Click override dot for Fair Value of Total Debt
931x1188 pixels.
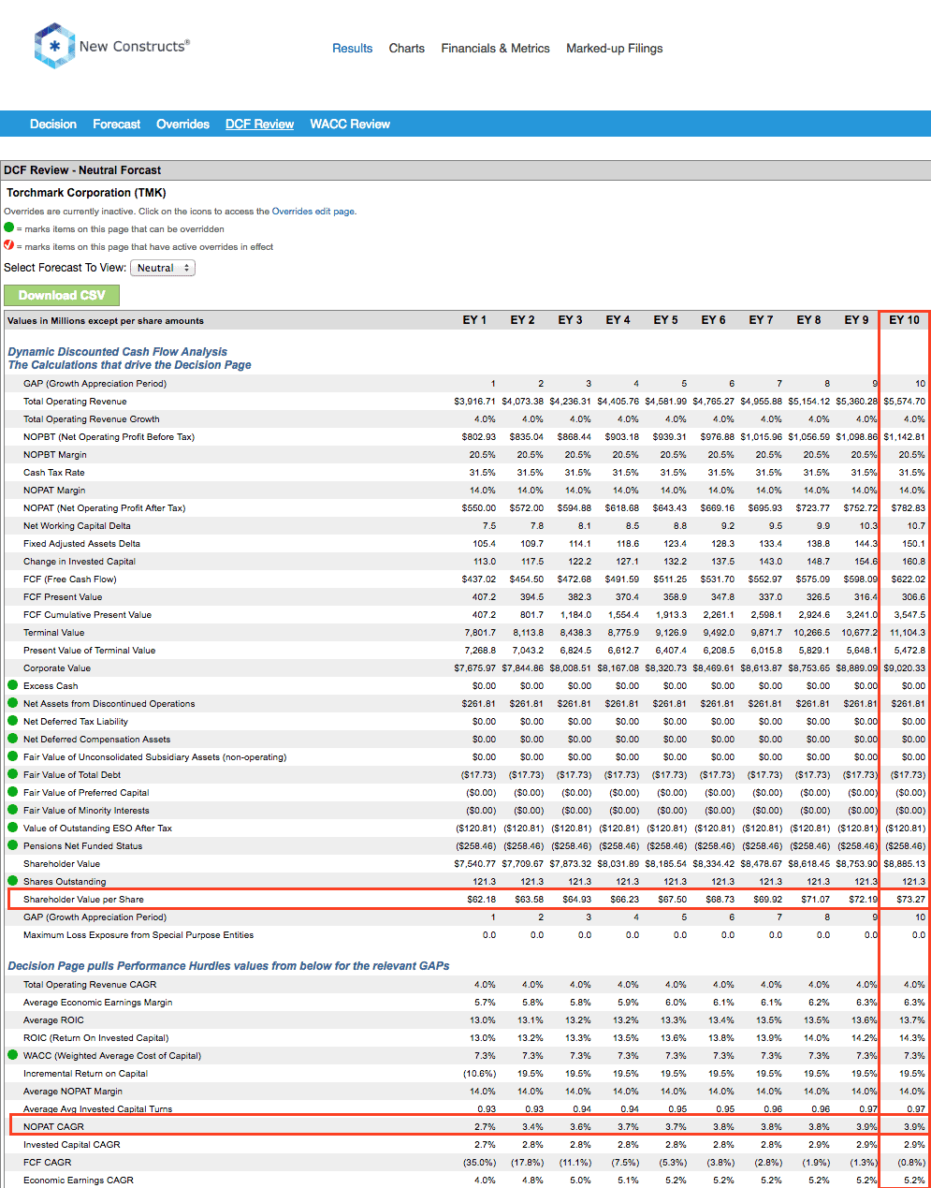pos(13,774)
